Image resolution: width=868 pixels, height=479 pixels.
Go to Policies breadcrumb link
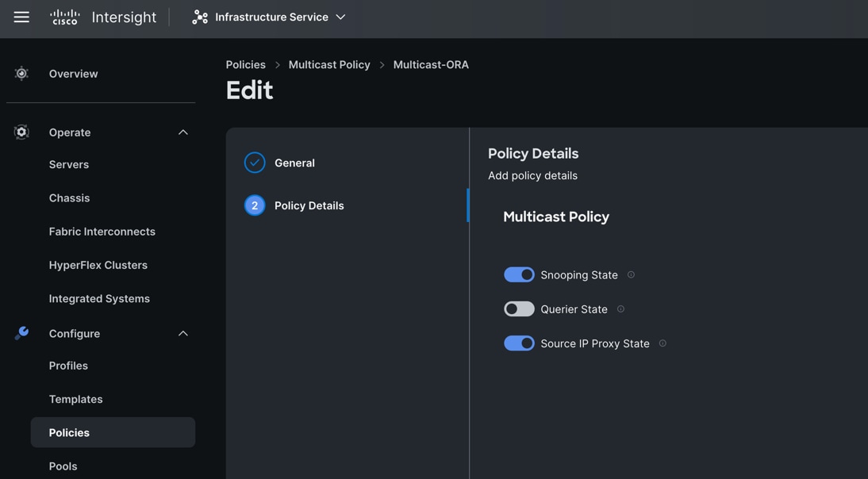point(245,65)
